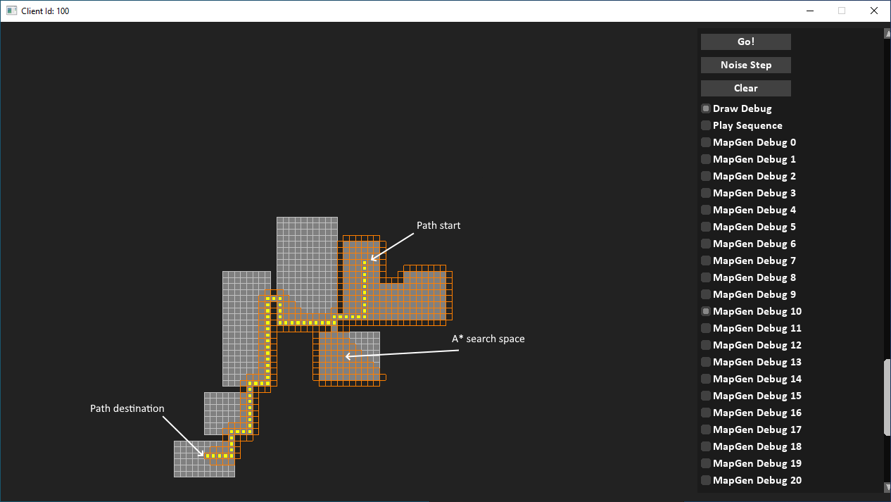Image resolution: width=891 pixels, height=502 pixels.
Task: Enable MapGen Debug 15
Action: 705,395
